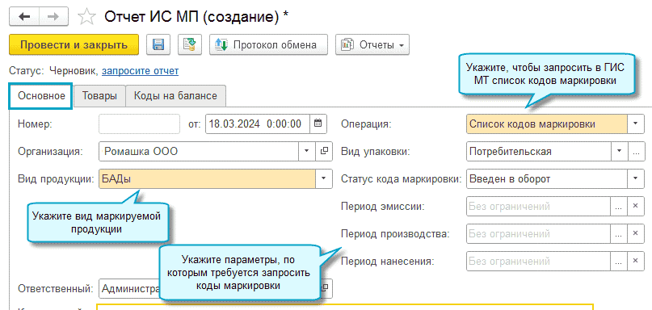Switch to the Товары tab
This screenshot has height=310, width=652.
[x=99, y=96]
